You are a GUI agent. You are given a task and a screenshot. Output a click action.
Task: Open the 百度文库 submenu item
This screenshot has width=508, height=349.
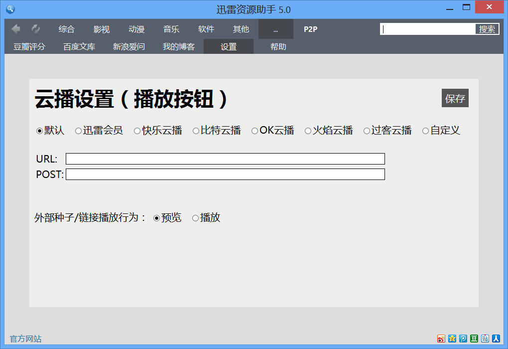point(79,47)
